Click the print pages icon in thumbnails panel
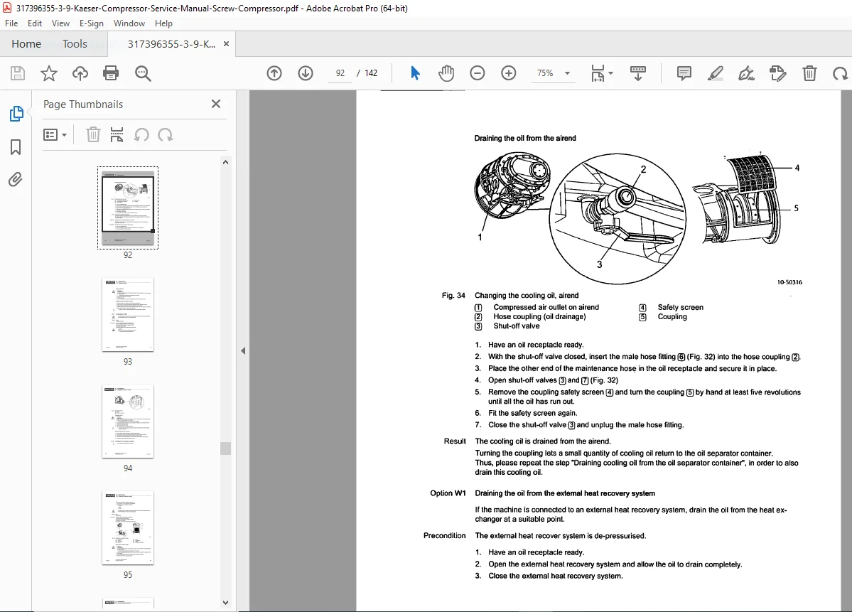 tap(117, 135)
